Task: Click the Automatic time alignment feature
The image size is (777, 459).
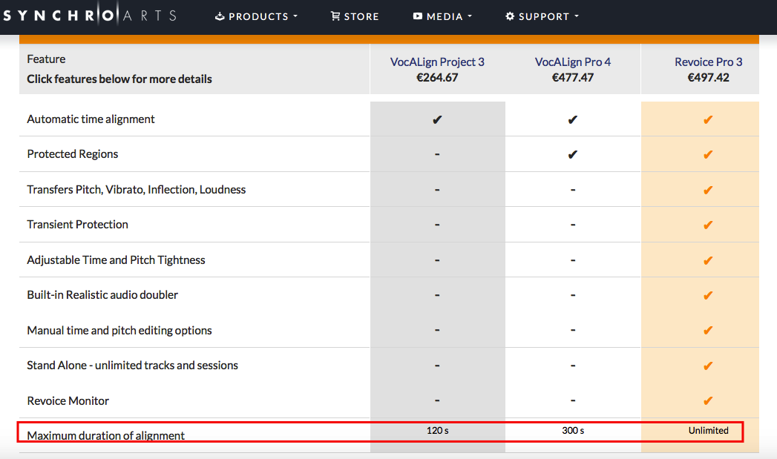Action: click(91, 119)
